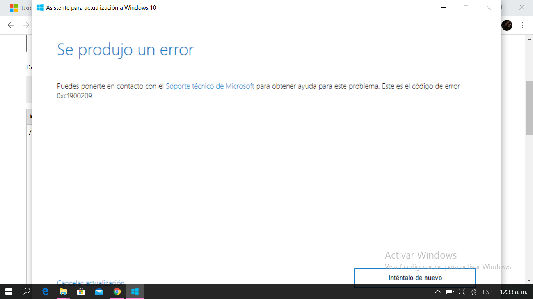Open the Mail app from taskbar
533x299 pixels.
99,292
